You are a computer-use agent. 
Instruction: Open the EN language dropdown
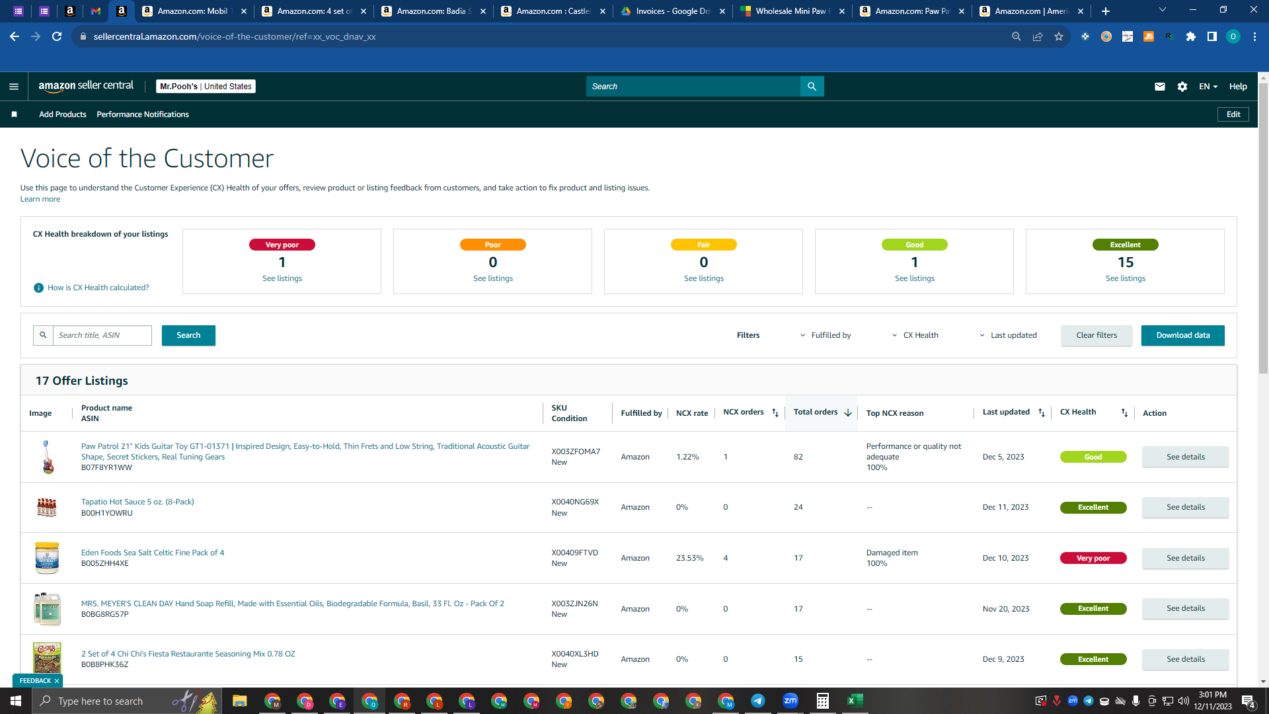click(1208, 87)
